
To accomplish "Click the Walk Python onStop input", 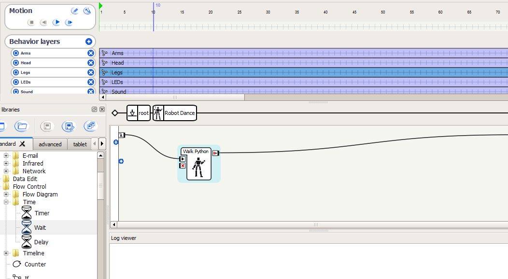I will (183, 166).
